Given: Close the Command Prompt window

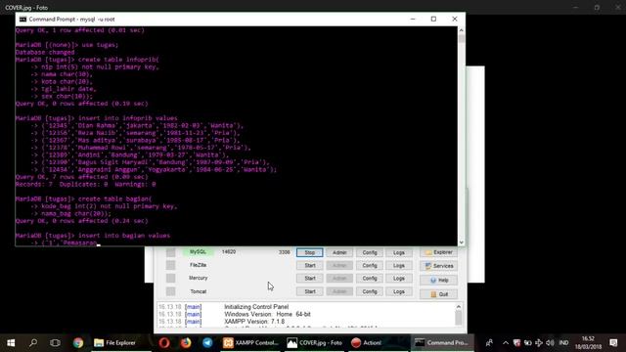Looking at the screenshot, I should pos(454,19).
